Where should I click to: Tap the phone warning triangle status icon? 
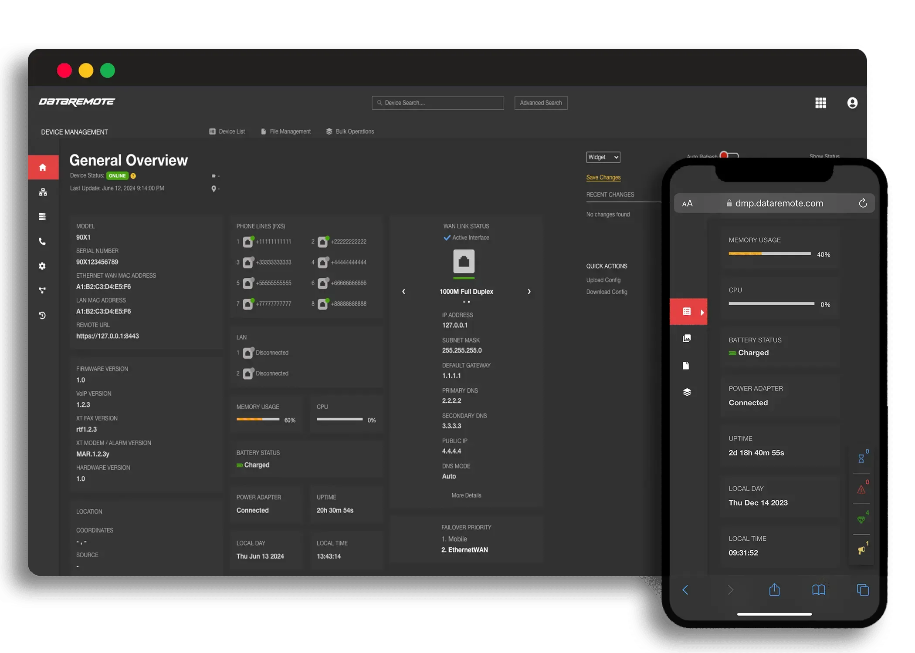click(x=861, y=489)
